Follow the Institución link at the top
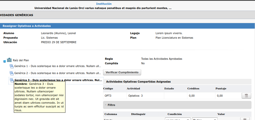255x120 pixels. click(x=104, y=4)
